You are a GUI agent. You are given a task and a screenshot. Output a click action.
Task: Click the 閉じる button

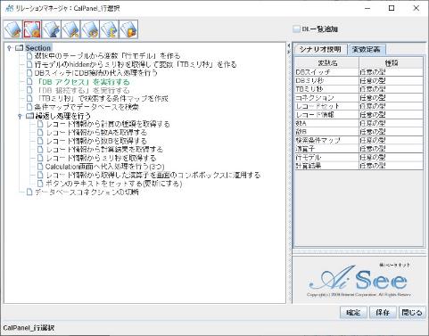tap(412, 313)
